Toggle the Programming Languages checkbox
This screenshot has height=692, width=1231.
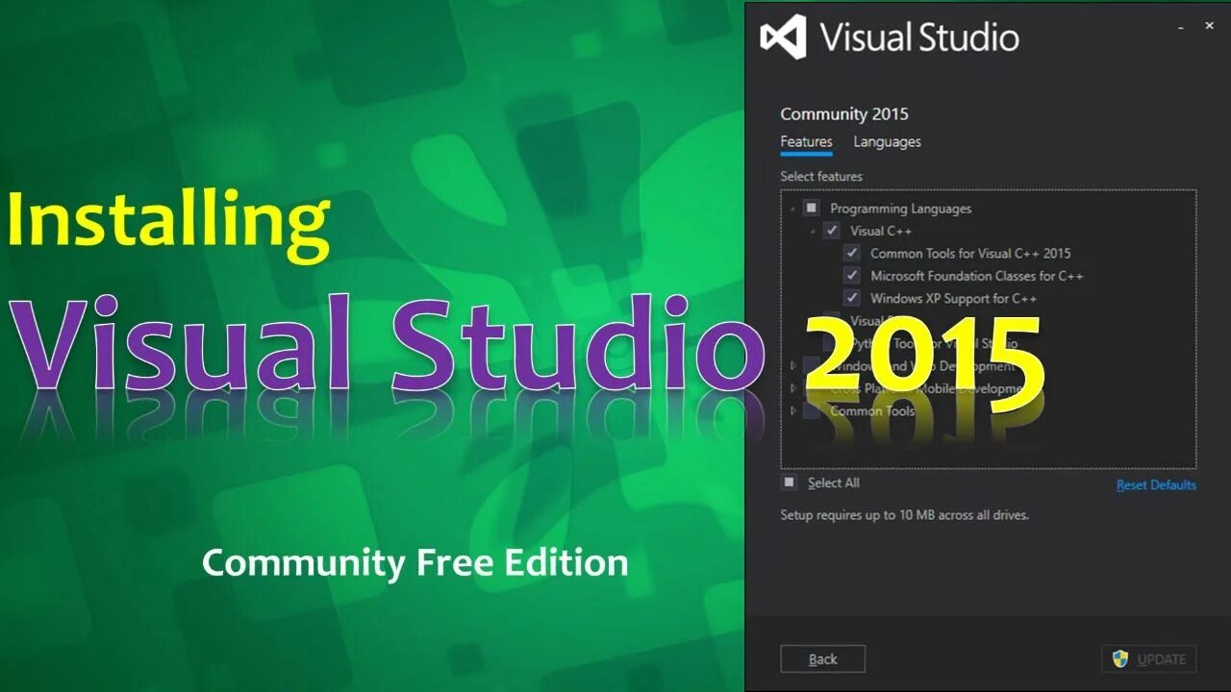[x=812, y=208]
